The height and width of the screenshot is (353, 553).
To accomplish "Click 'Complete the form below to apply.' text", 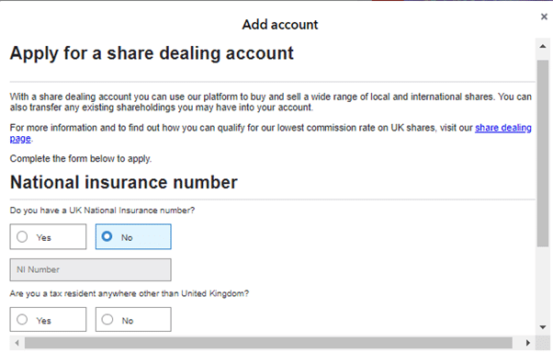I will 81,159.
